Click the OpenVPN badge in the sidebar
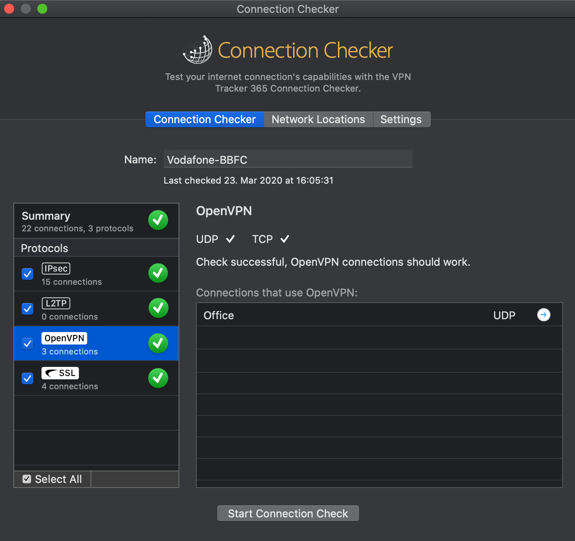Viewport: 575px width, 541px height. click(x=64, y=338)
